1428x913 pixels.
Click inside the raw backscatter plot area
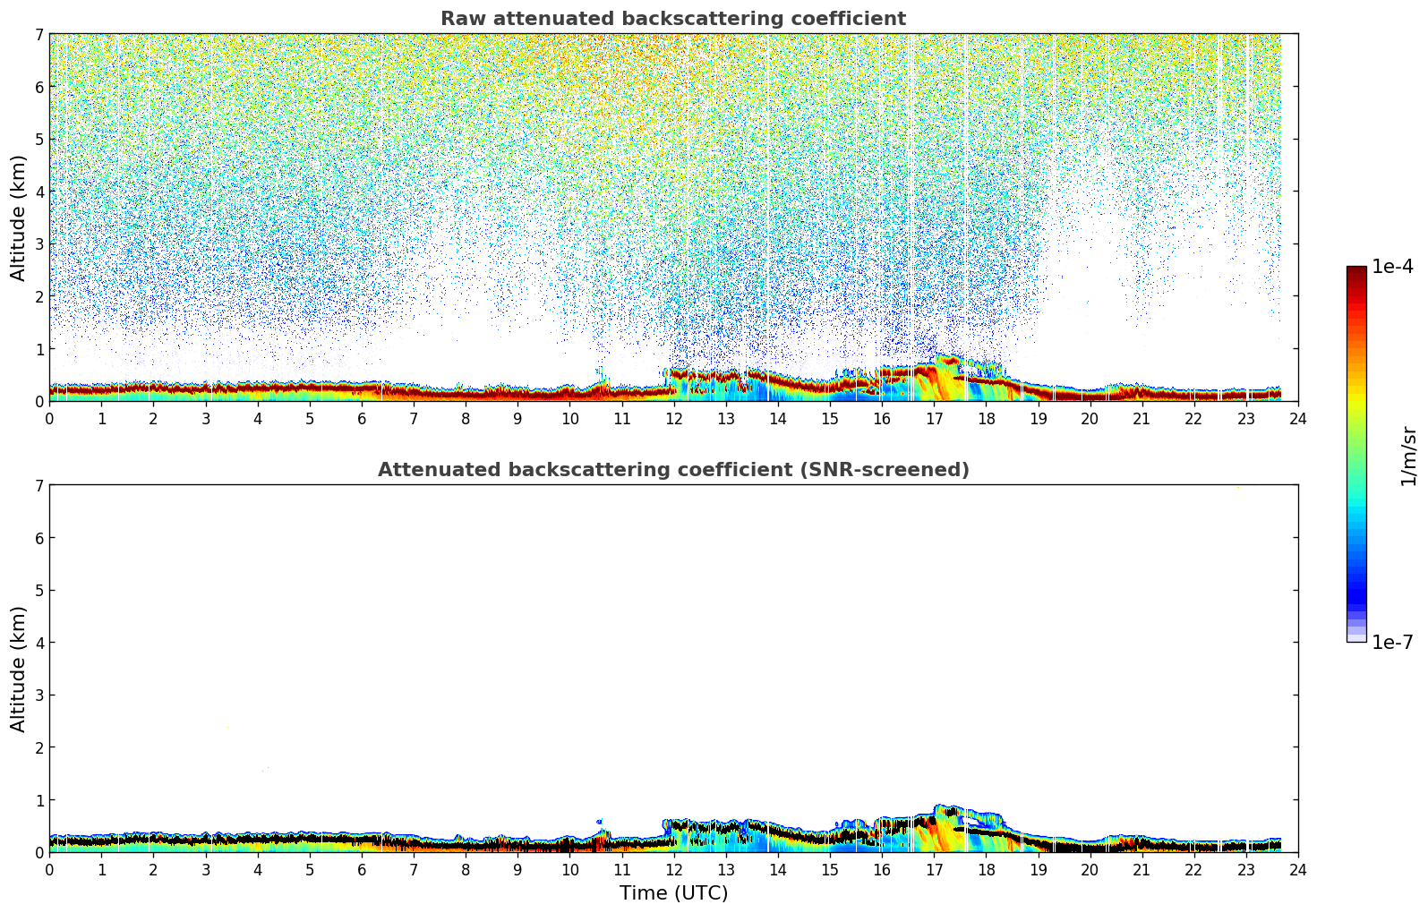(673, 218)
